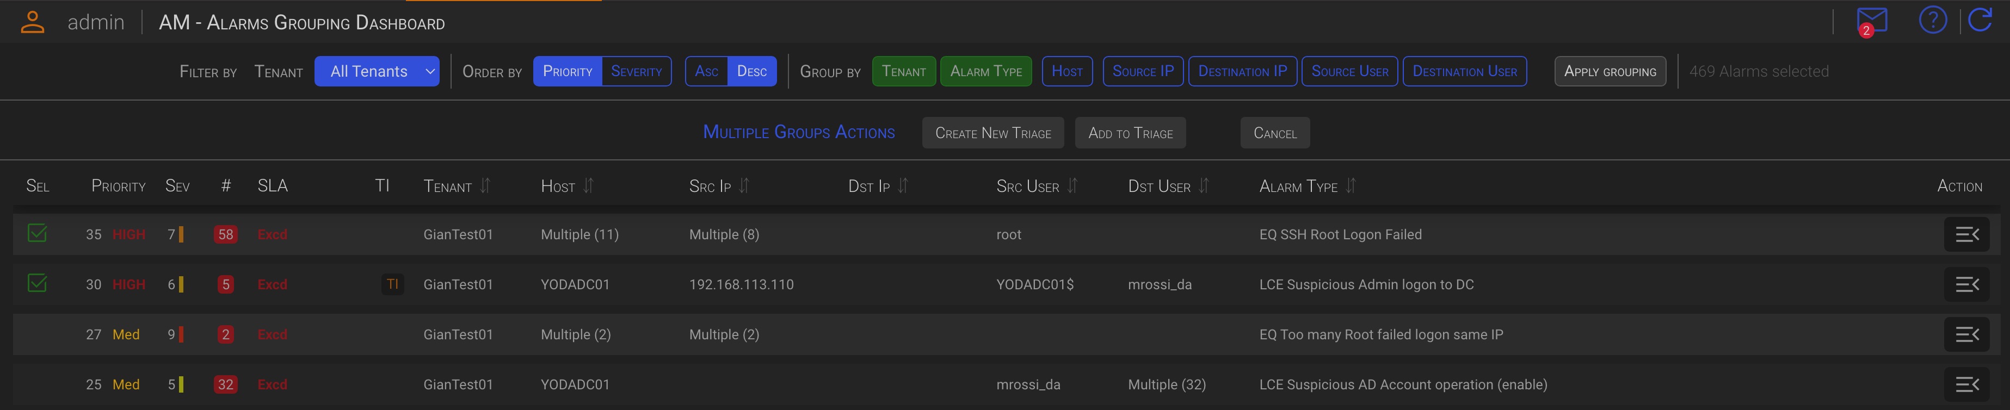Open the All Tenants filter dropdown

point(377,72)
